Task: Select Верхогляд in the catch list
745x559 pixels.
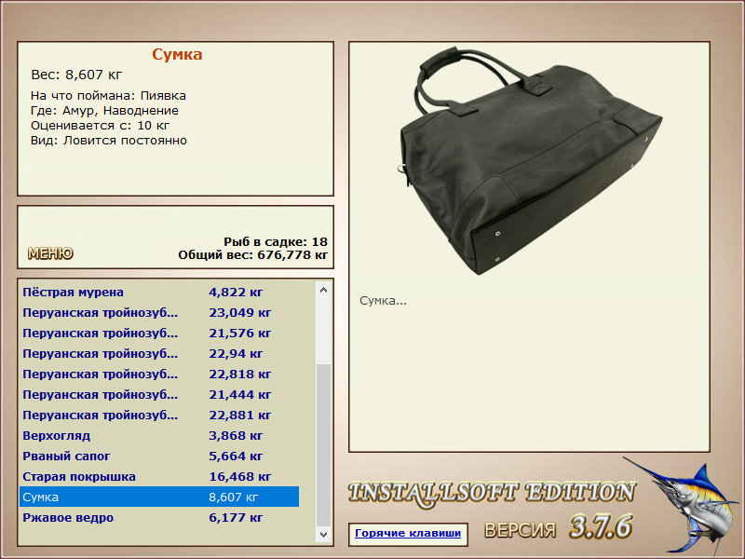Action: tap(159, 435)
